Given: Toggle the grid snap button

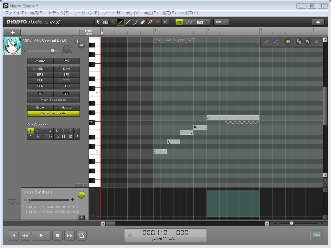Looking at the screenshot, I should click(x=179, y=22).
